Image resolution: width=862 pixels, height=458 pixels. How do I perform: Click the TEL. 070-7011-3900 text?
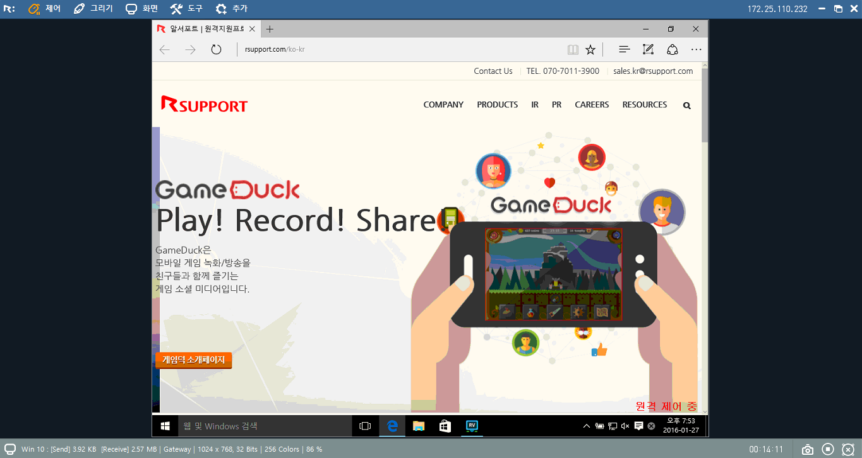(563, 71)
